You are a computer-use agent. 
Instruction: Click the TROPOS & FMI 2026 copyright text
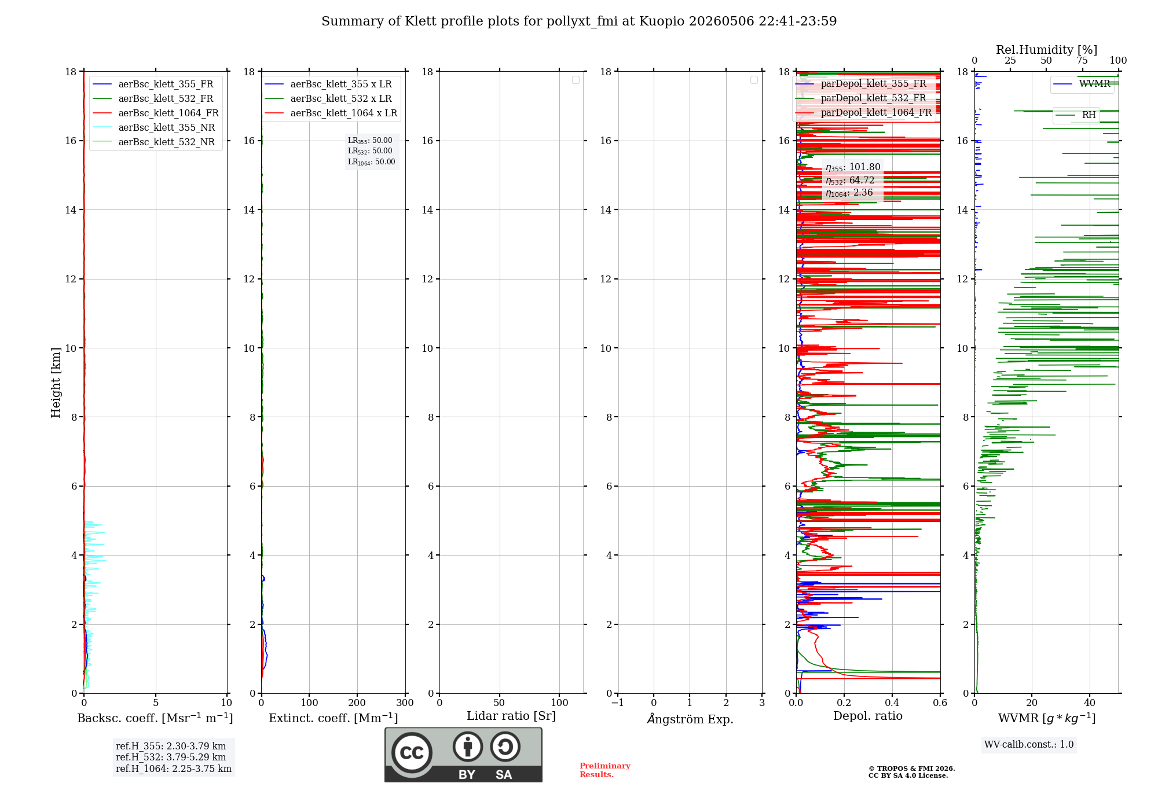point(912,769)
